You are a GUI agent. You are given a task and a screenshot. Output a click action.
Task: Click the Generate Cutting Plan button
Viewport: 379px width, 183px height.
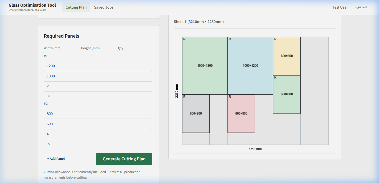(124, 159)
